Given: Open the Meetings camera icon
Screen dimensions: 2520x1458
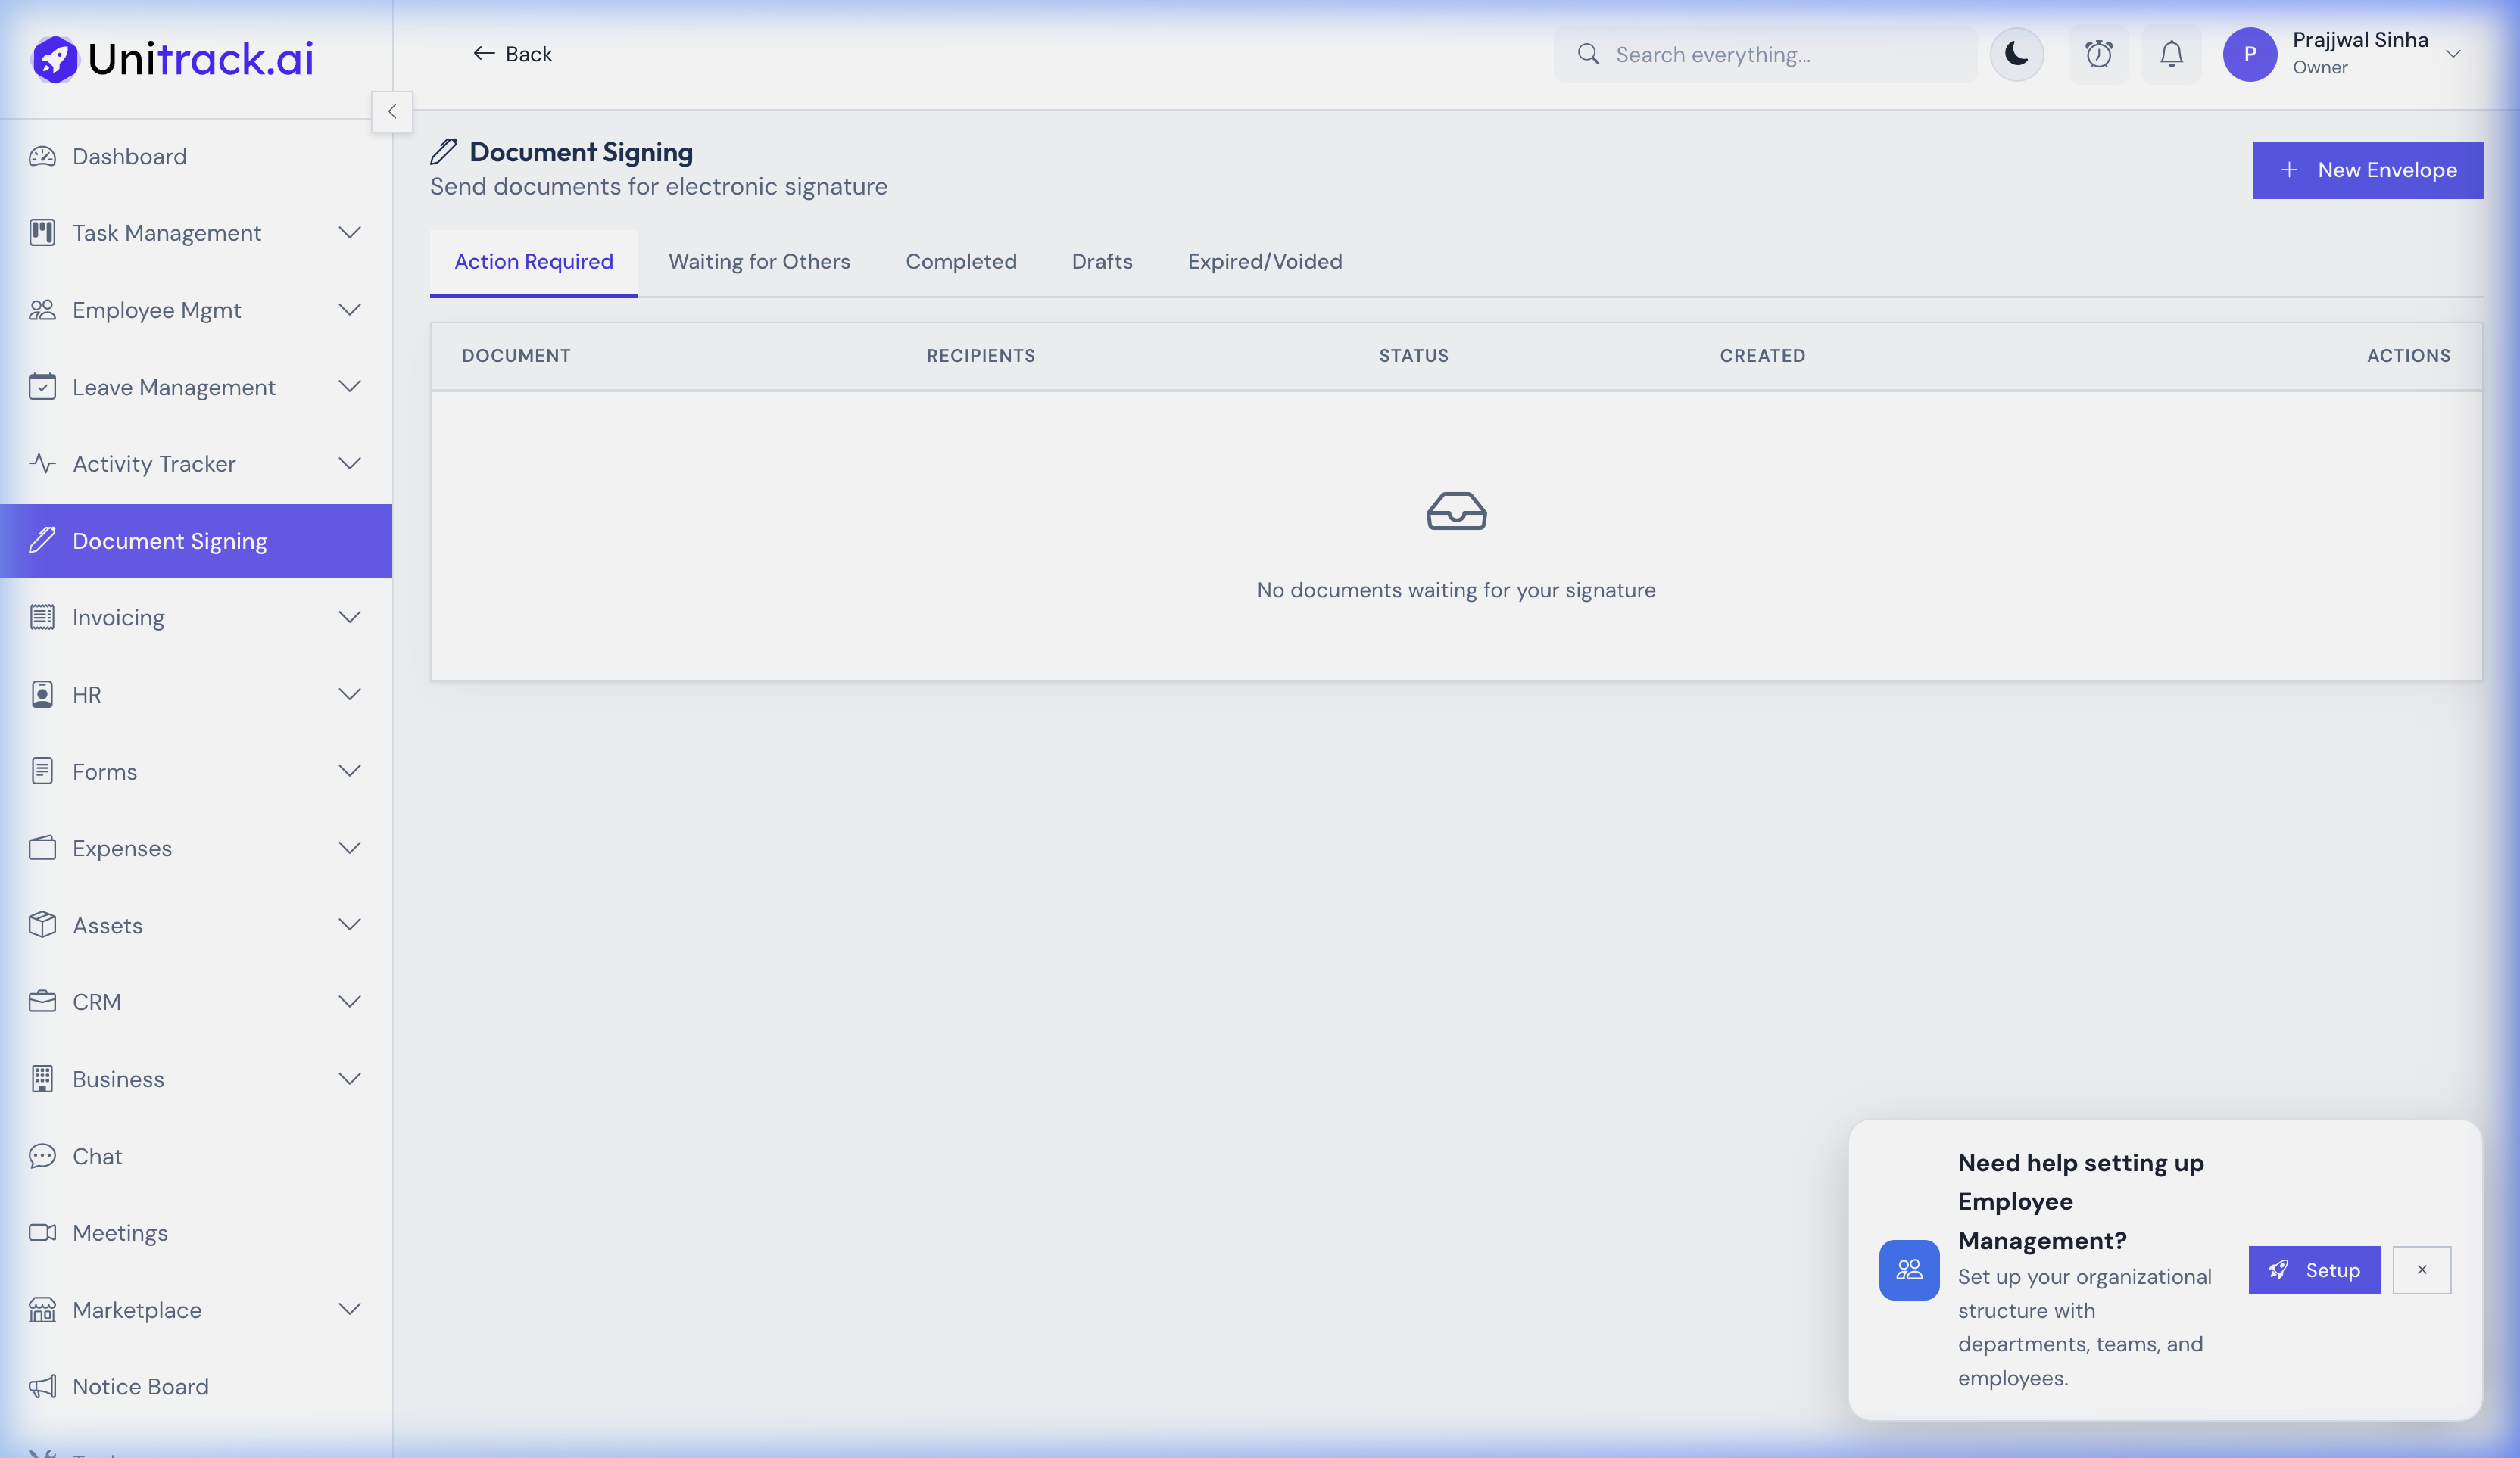Looking at the screenshot, I should click(x=41, y=1233).
